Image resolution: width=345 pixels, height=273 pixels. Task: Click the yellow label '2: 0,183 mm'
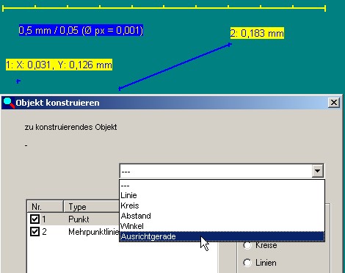point(257,33)
